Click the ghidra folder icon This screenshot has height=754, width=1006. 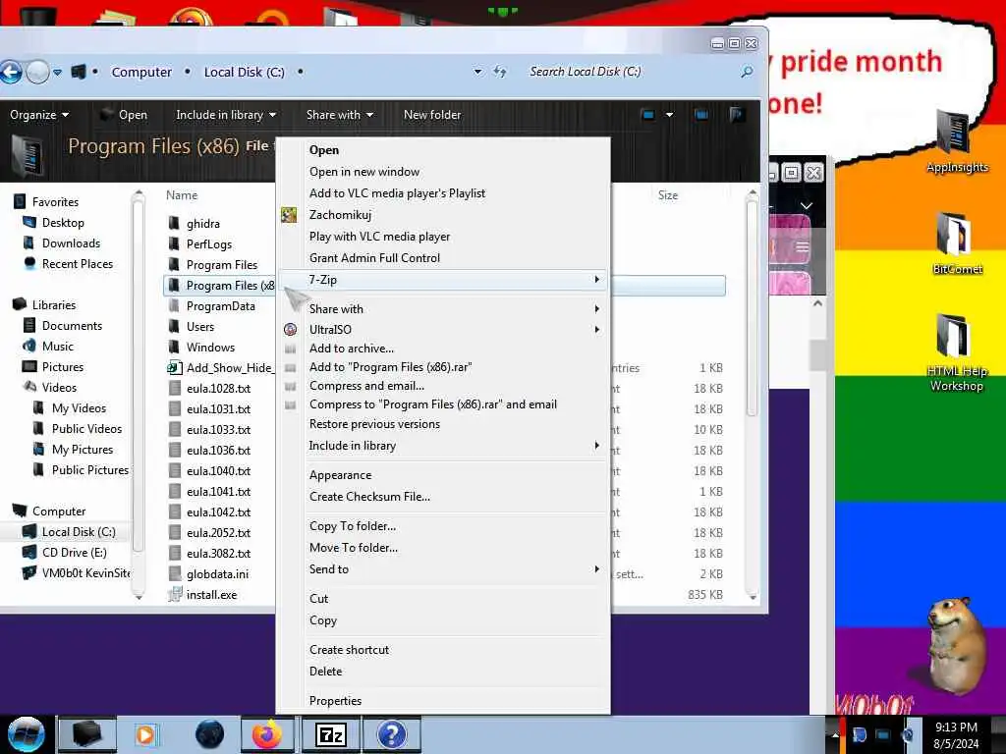coord(174,223)
